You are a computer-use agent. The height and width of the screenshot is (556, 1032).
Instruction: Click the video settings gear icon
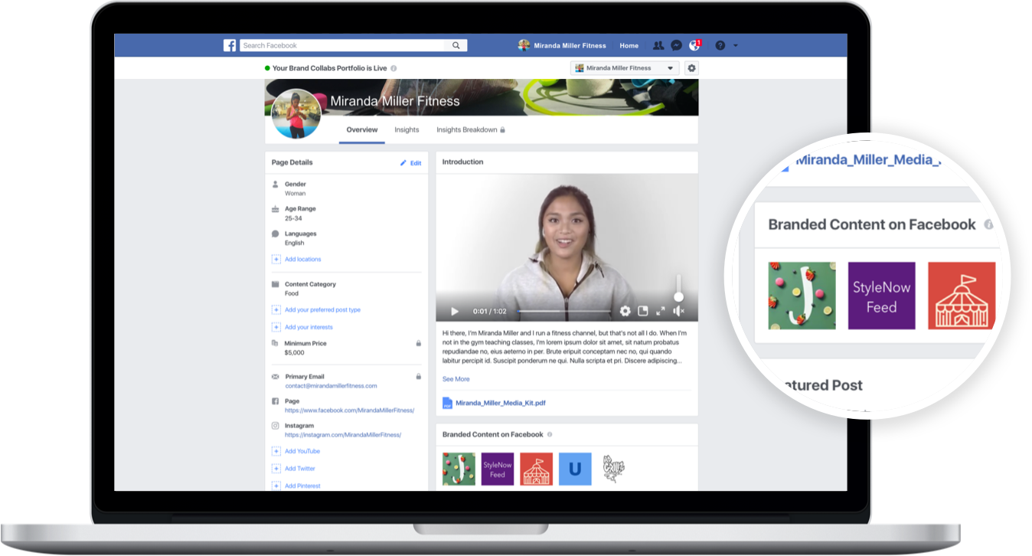[x=625, y=311]
